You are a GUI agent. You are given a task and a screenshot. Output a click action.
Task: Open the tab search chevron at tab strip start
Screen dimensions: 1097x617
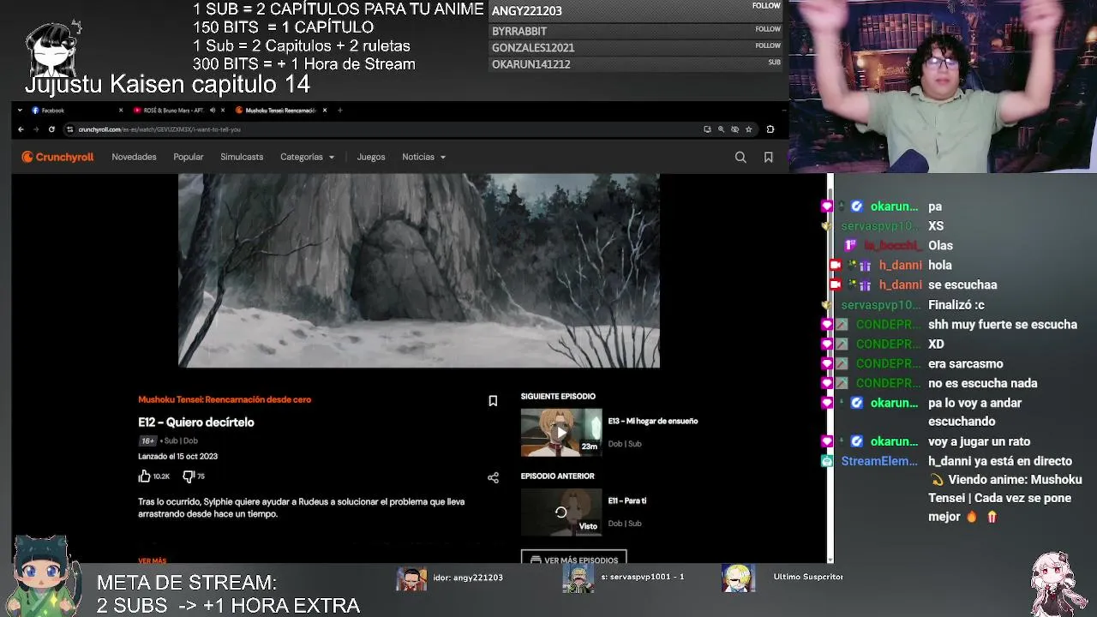pos(21,111)
